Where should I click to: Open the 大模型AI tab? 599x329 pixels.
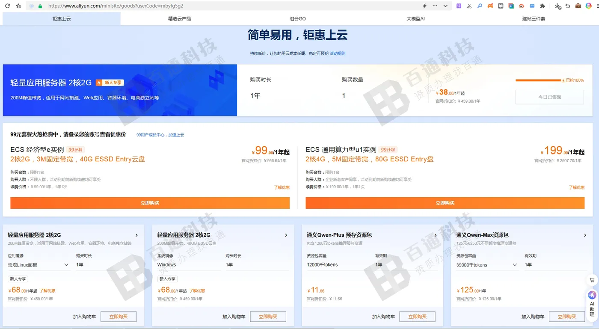pyautogui.click(x=415, y=18)
